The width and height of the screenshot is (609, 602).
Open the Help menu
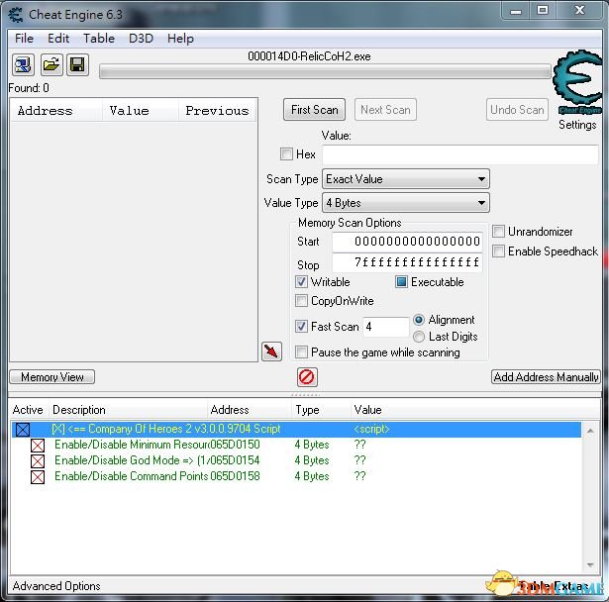click(x=180, y=39)
